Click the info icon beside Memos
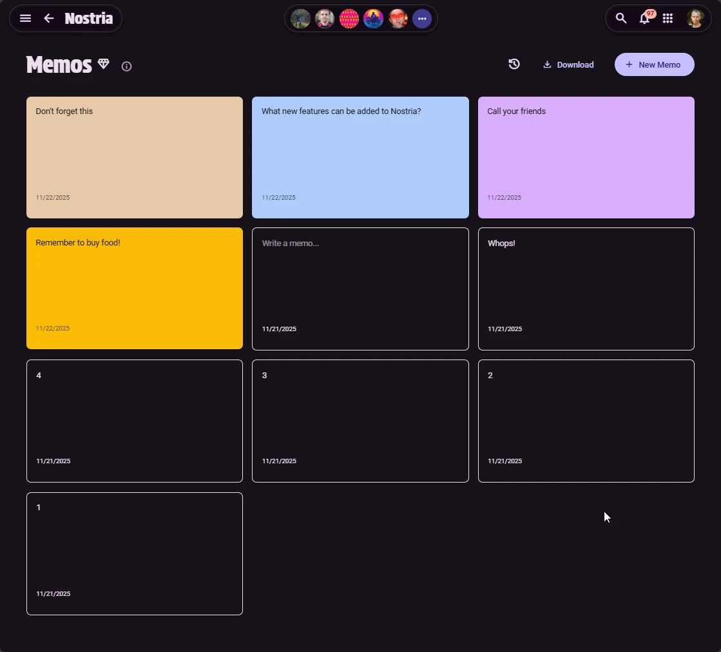Viewport: 721px width, 652px height. click(126, 66)
